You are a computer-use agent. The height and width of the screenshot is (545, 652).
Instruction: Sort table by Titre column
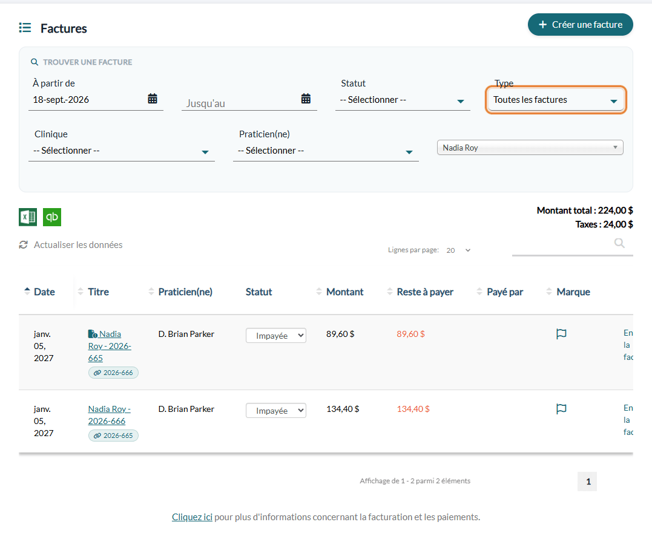94,292
